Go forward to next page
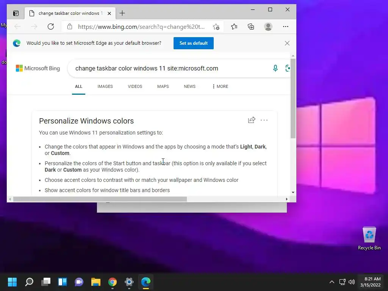 34,27
